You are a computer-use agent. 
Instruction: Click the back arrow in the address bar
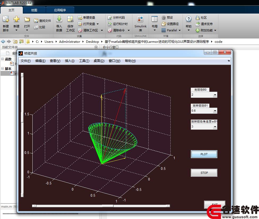[3, 41]
